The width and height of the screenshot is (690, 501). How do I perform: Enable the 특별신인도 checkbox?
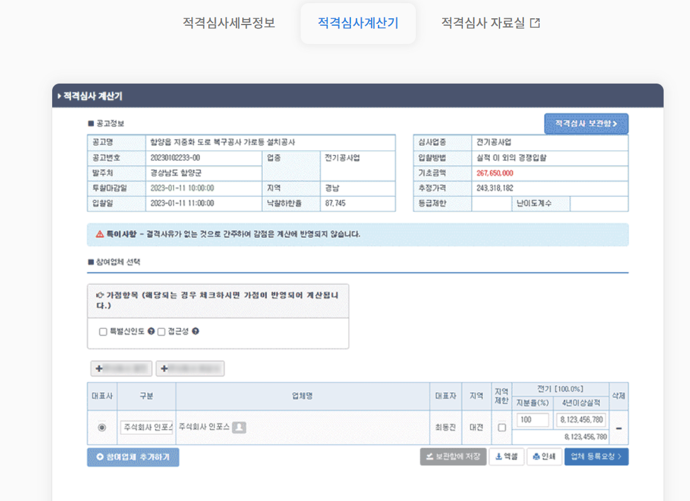(103, 332)
